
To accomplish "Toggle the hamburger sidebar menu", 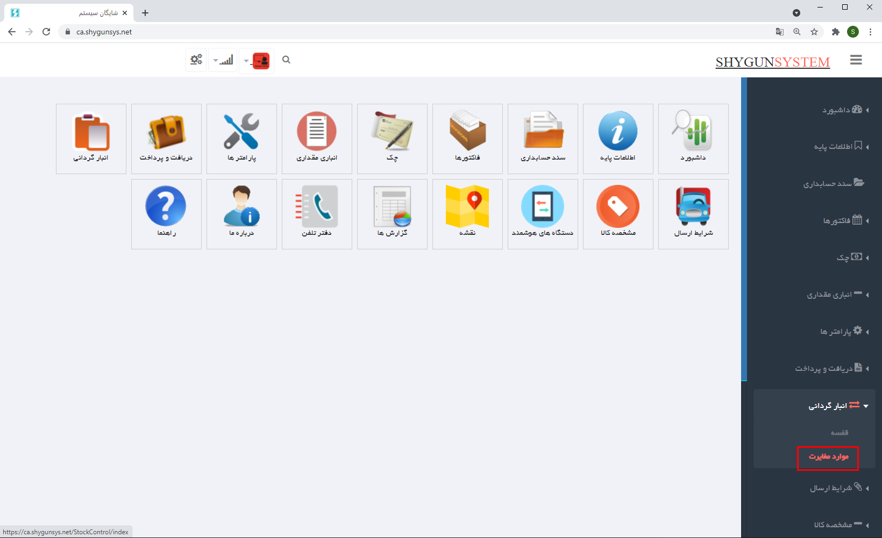I will pyautogui.click(x=856, y=60).
